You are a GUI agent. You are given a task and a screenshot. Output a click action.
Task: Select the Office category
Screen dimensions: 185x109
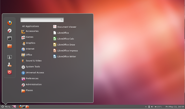(x=27, y=55)
